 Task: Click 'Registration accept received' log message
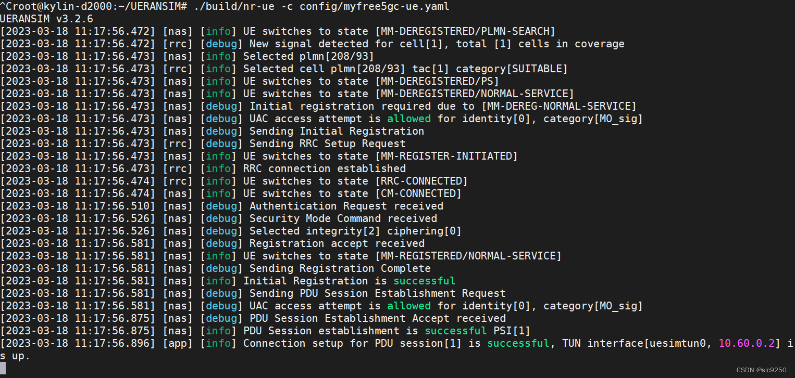[337, 243]
